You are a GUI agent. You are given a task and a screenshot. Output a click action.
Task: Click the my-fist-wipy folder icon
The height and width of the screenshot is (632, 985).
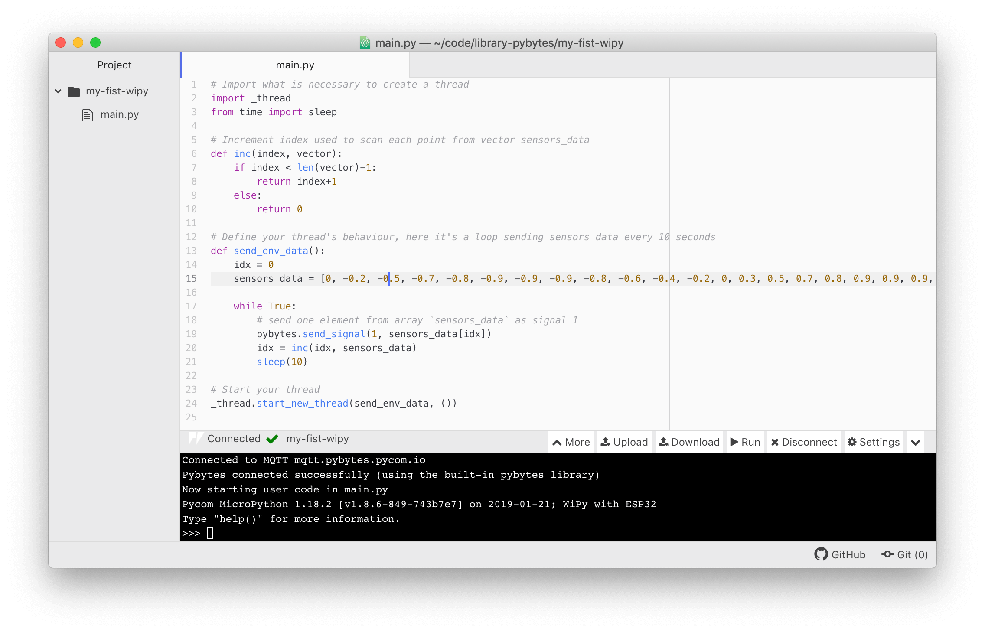74,91
